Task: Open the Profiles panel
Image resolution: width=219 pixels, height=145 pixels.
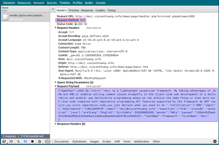Action: 78,3
